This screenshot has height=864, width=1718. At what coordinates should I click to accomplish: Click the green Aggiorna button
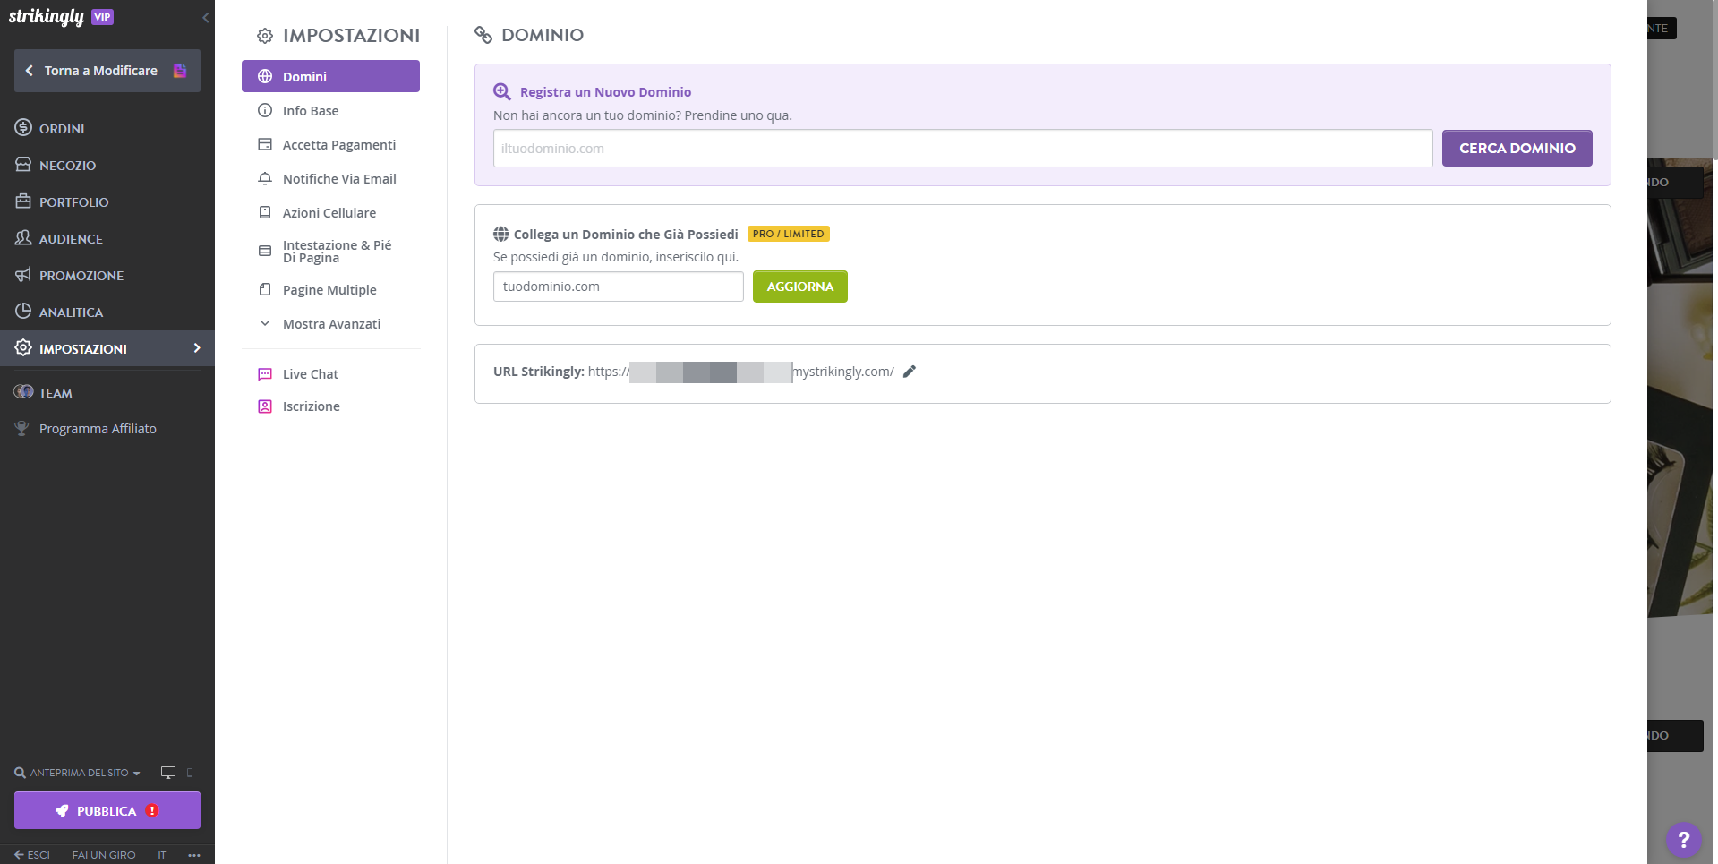coord(799,287)
